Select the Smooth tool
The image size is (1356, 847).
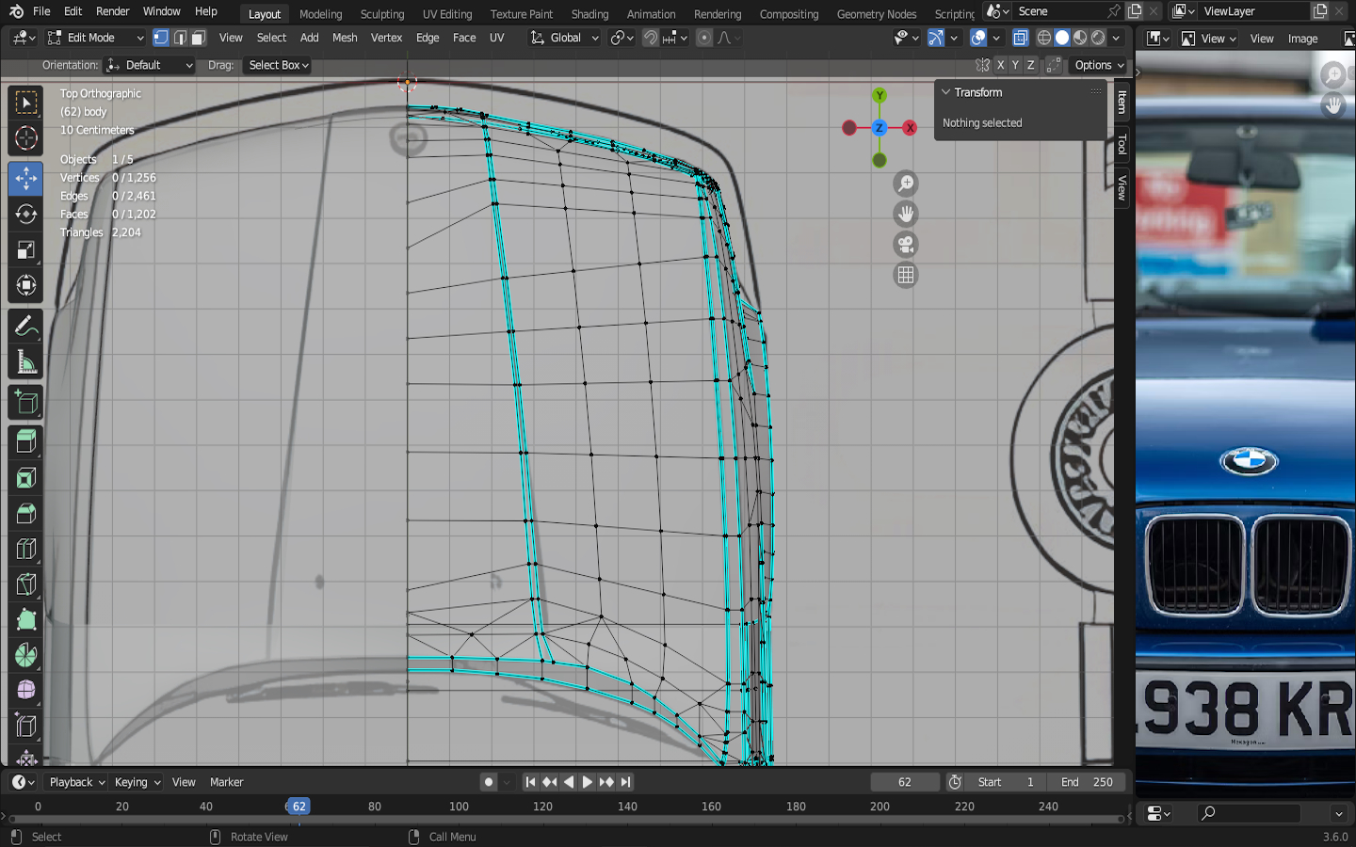pyautogui.click(x=26, y=691)
